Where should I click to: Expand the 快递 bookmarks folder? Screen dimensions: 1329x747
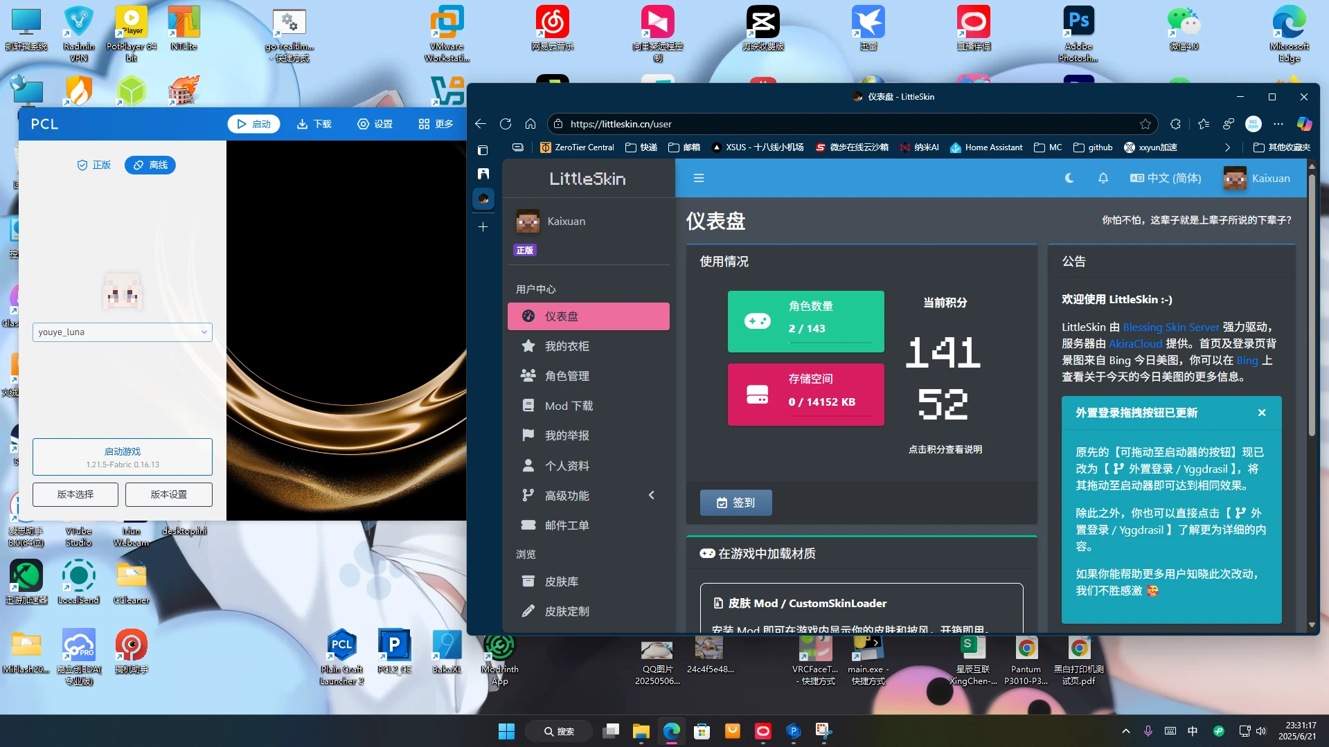point(641,147)
